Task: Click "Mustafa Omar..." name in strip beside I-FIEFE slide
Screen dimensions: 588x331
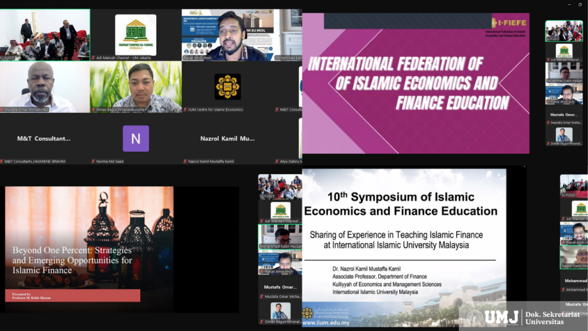Action: (564, 115)
